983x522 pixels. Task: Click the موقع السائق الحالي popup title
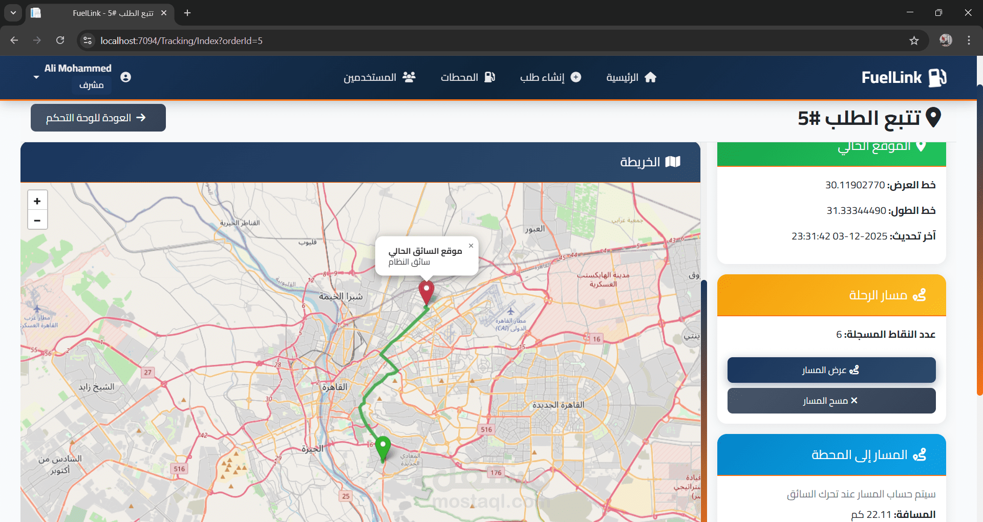425,251
